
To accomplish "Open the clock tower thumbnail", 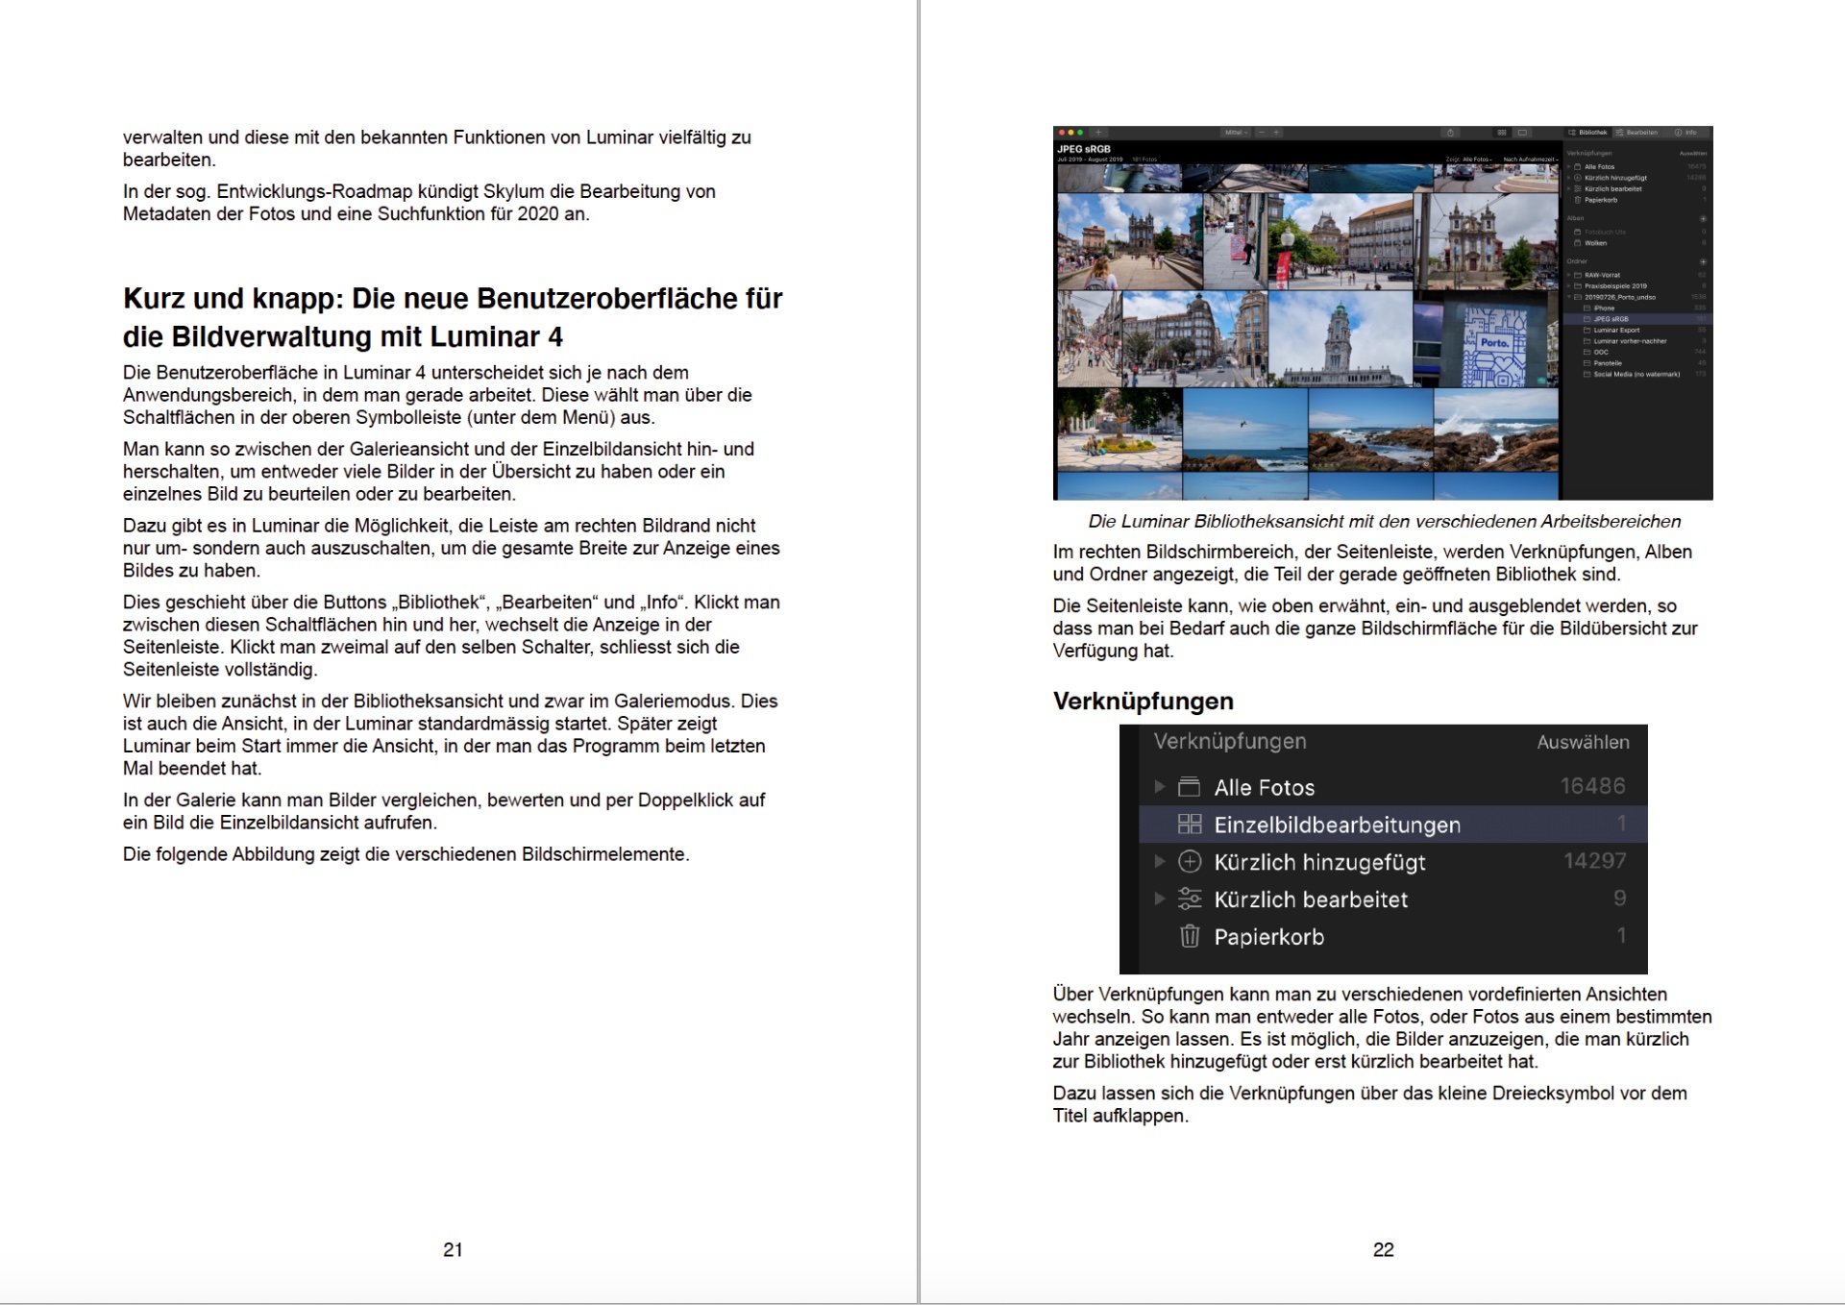I will click(x=1341, y=339).
